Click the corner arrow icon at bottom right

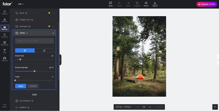(x=215, y=107)
